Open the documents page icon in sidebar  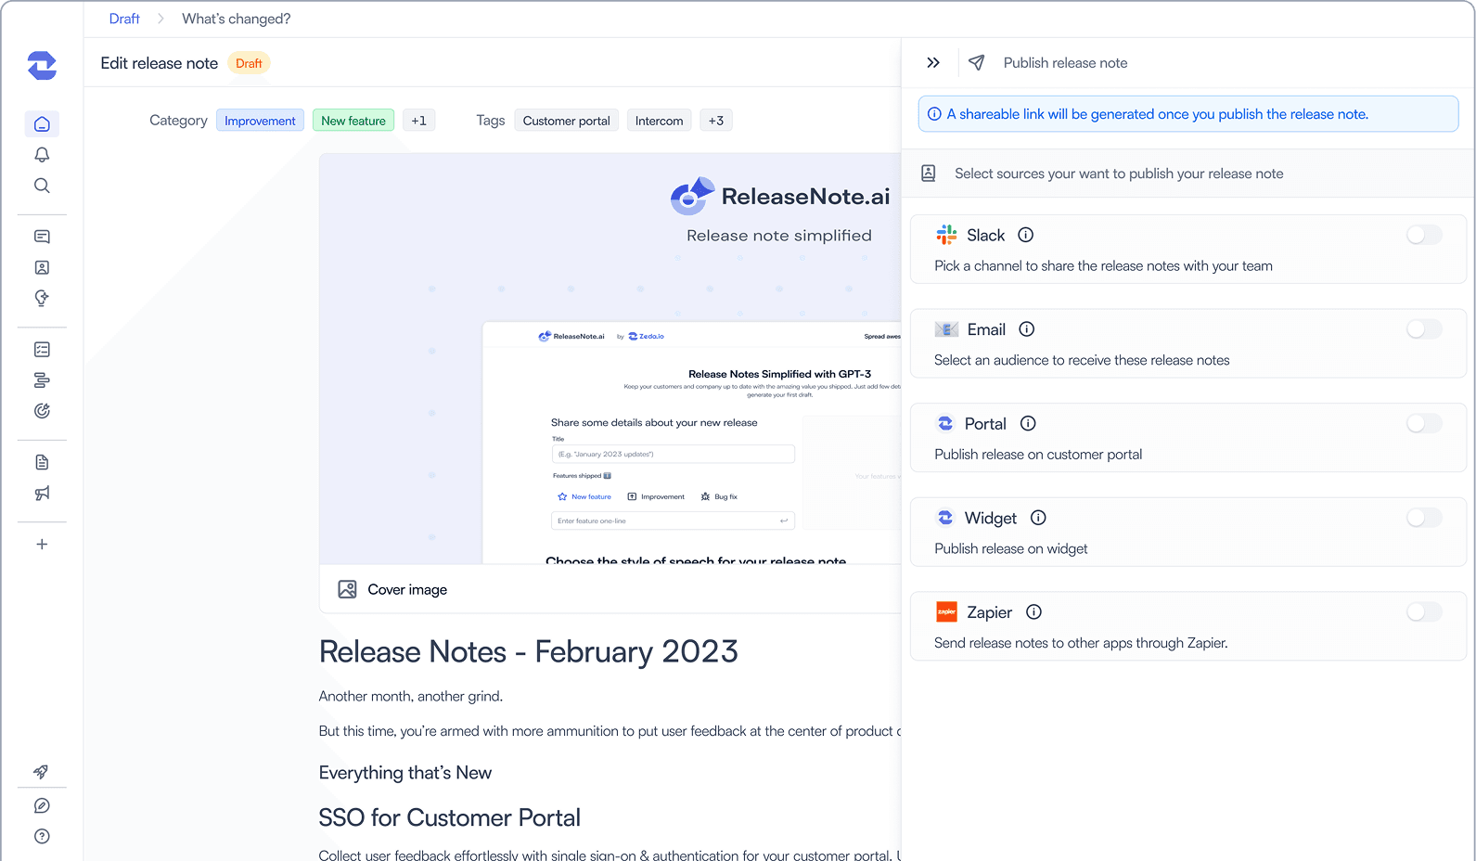42,462
